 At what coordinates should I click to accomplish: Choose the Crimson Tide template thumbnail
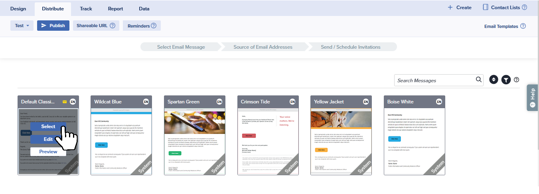[x=267, y=141]
